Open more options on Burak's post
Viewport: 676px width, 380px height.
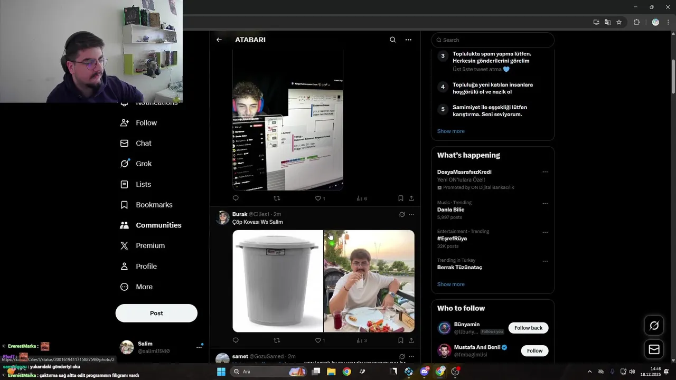pyautogui.click(x=411, y=214)
